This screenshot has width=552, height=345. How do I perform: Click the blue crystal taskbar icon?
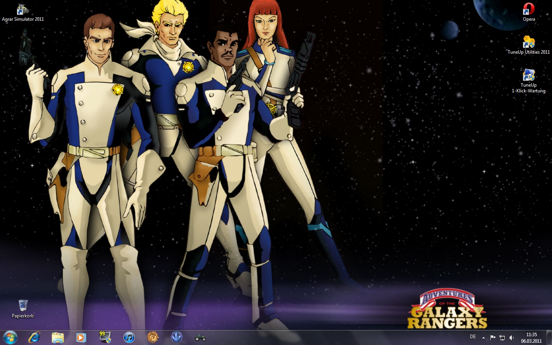(x=176, y=337)
